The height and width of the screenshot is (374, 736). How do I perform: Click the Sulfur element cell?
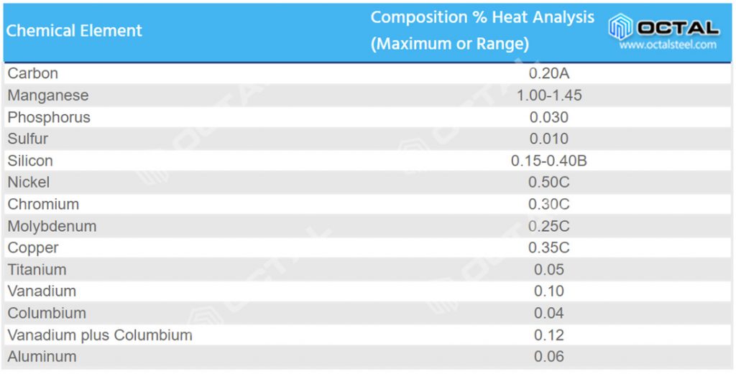(28, 139)
